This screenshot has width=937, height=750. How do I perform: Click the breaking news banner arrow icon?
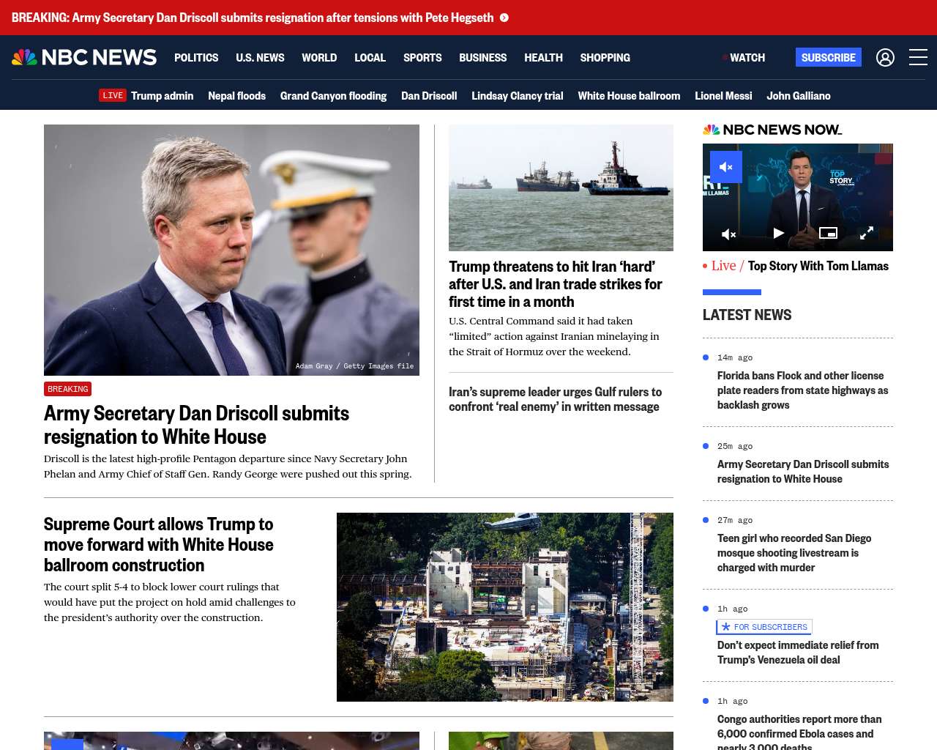pos(504,18)
